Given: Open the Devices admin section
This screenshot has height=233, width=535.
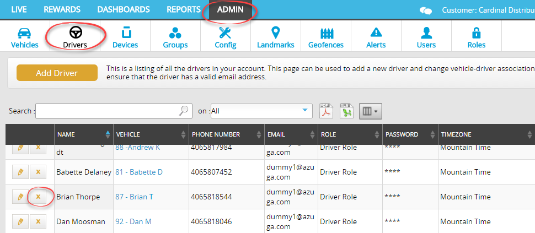Looking at the screenshot, I should (125, 37).
